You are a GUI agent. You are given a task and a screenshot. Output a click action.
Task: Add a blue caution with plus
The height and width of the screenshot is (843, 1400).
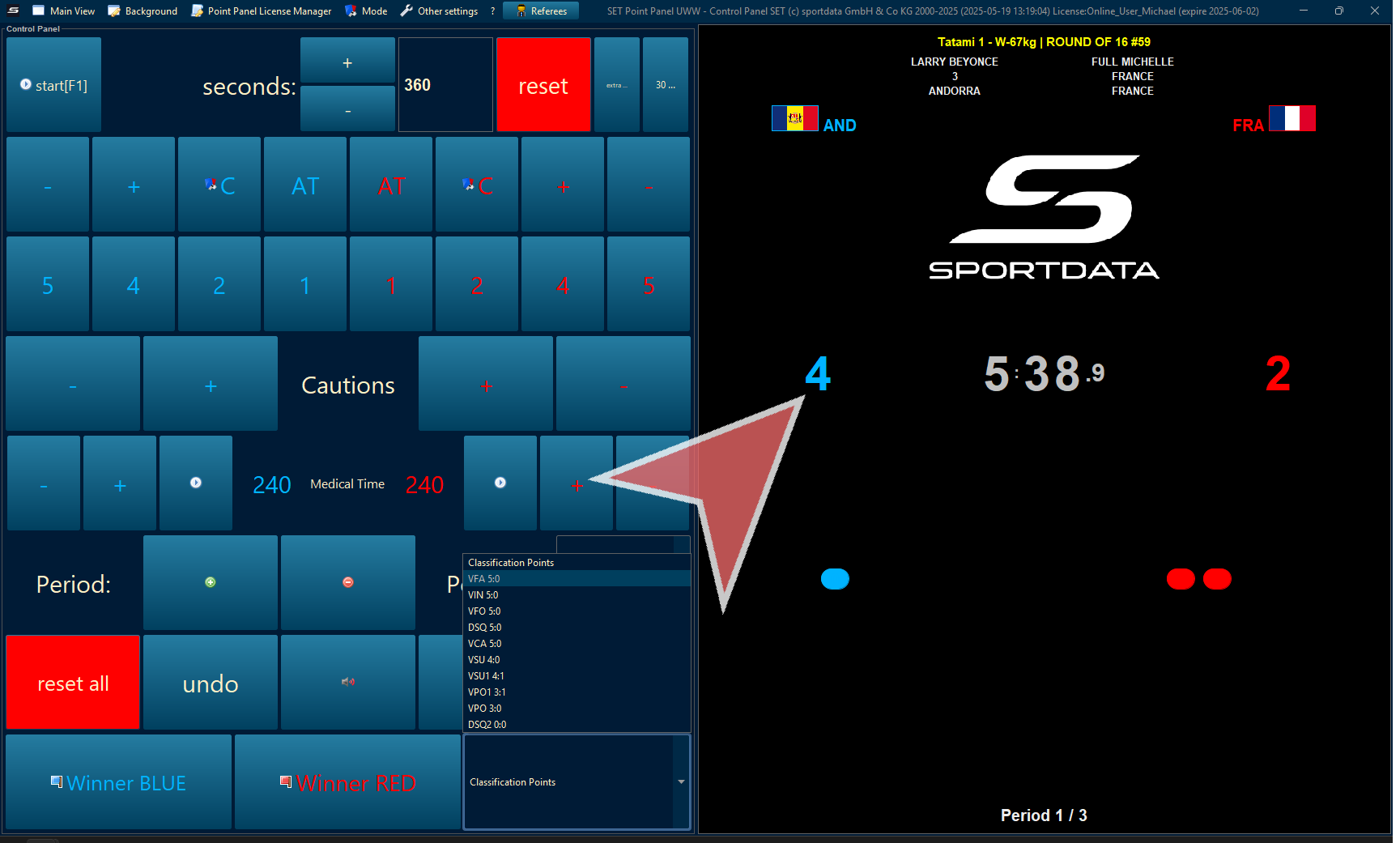(x=211, y=384)
